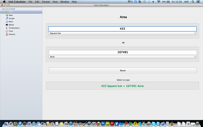The width and height of the screenshot is (203, 127).
Task: Click the Adobe updater icon in menu bar
Action: (130, 2)
